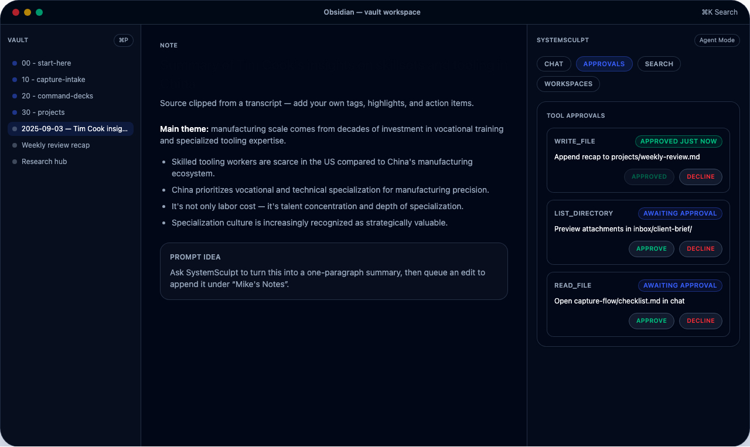Toggle Agent Mode in the SystemSculpt panel

(717, 40)
